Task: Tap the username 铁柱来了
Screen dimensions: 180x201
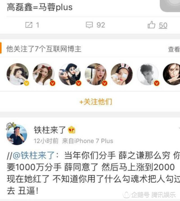Action: tap(50, 130)
